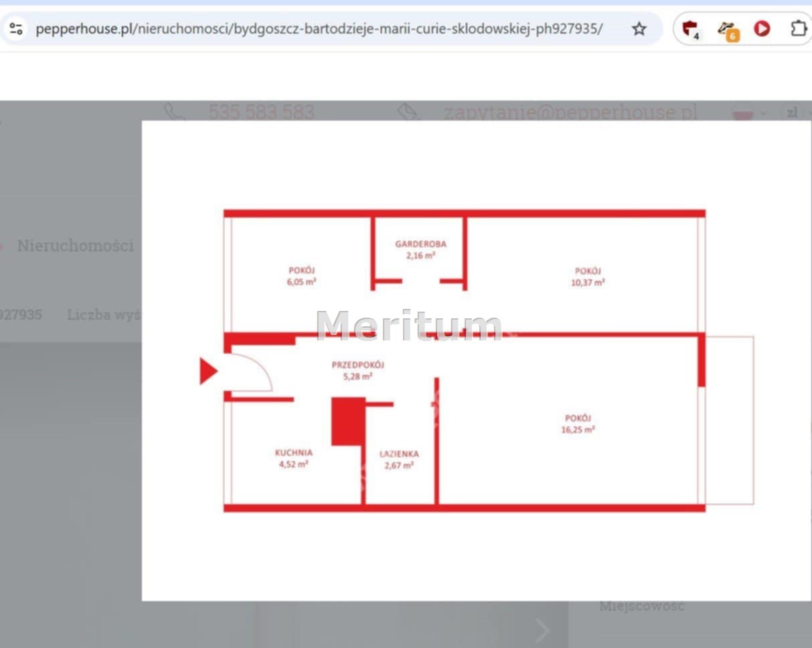Go to next gallery image arrow
The width and height of the screenshot is (812, 648).
pos(542,630)
